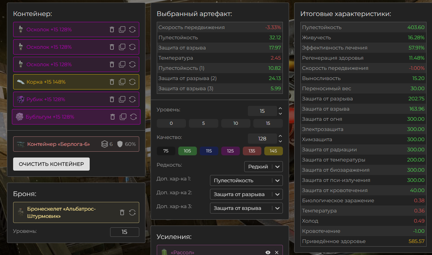Replace the Бубльгум +15 128% artifact
Image resolution: width=432 pixels, height=255 pixels.
[x=133, y=117]
